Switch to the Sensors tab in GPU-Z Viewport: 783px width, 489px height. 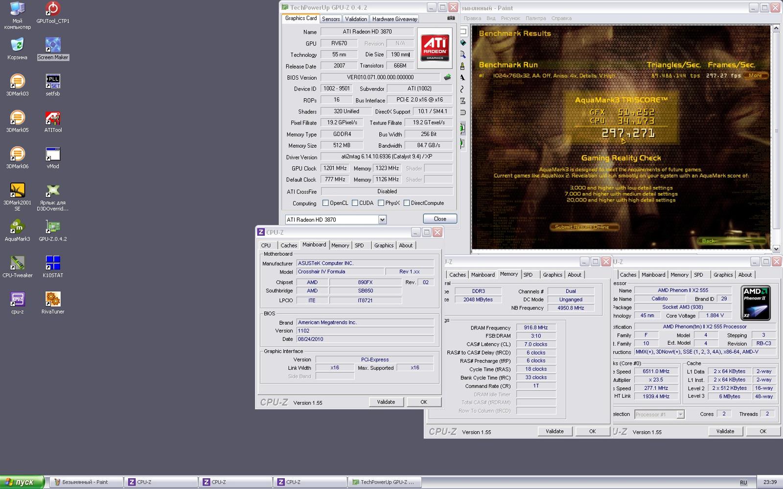[x=331, y=19]
